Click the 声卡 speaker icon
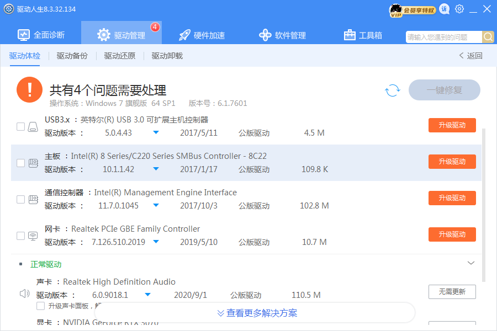 pos(25,293)
